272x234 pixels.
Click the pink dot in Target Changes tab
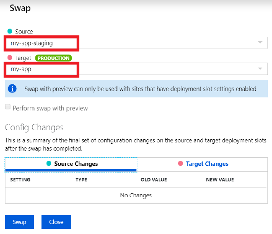180,164
